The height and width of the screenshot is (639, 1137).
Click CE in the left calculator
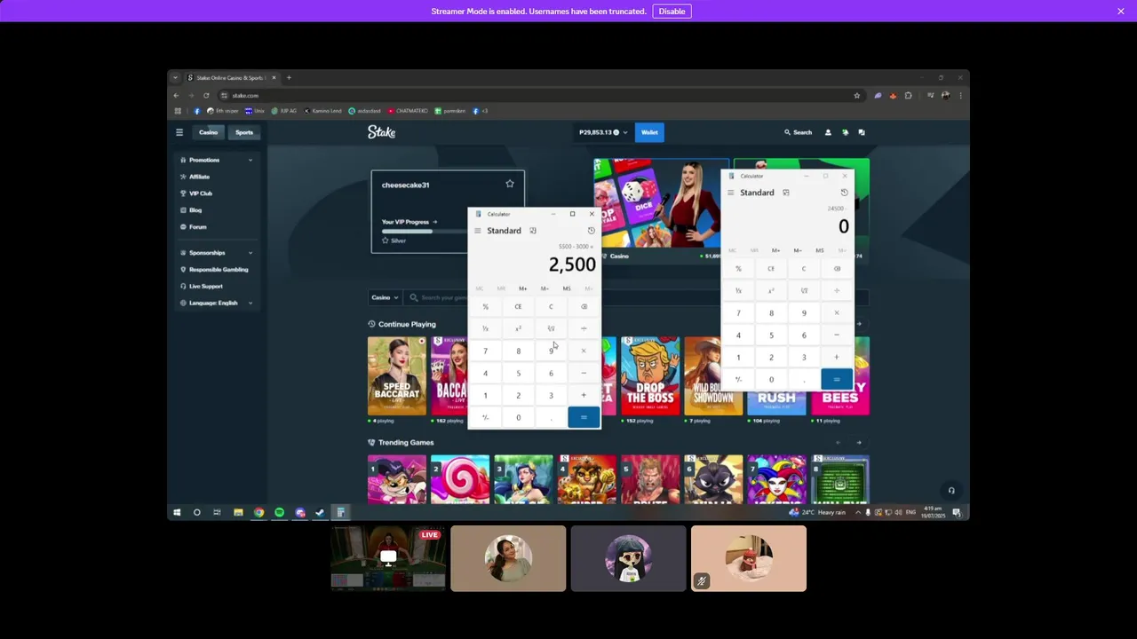click(518, 307)
